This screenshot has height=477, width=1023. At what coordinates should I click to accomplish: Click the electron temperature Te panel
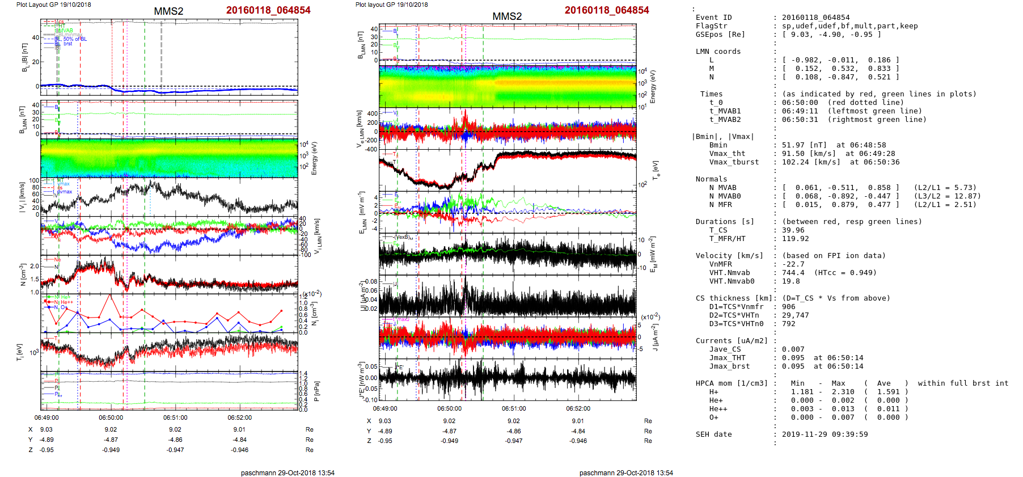click(x=508, y=168)
